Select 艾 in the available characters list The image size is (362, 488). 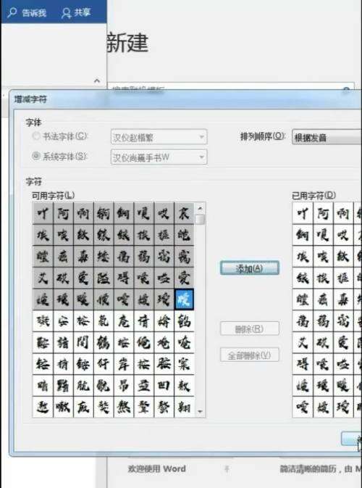[x=43, y=278]
